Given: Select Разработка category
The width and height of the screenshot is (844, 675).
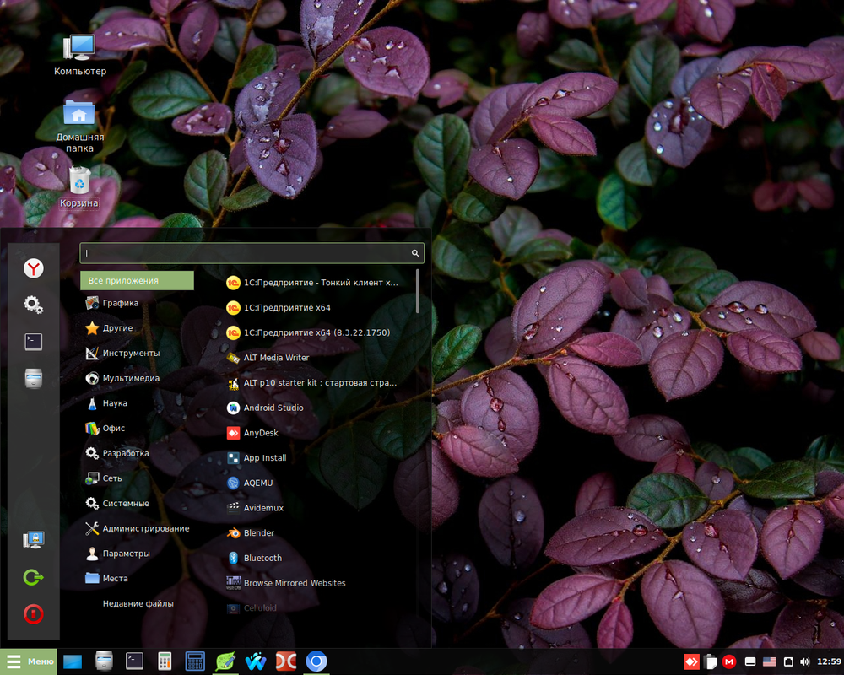Looking at the screenshot, I should (137, 453).
